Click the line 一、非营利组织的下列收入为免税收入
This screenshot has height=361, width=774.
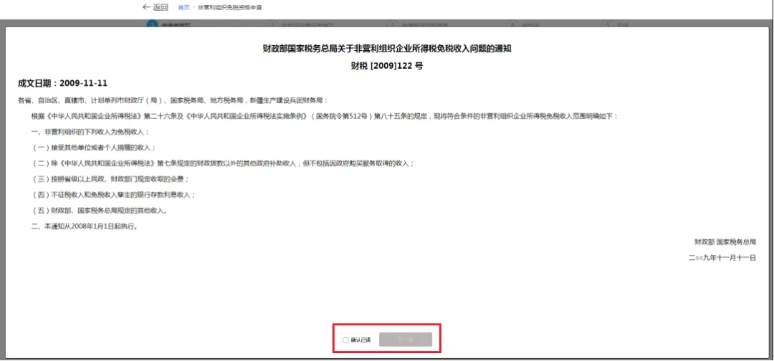tap(90, 133)
